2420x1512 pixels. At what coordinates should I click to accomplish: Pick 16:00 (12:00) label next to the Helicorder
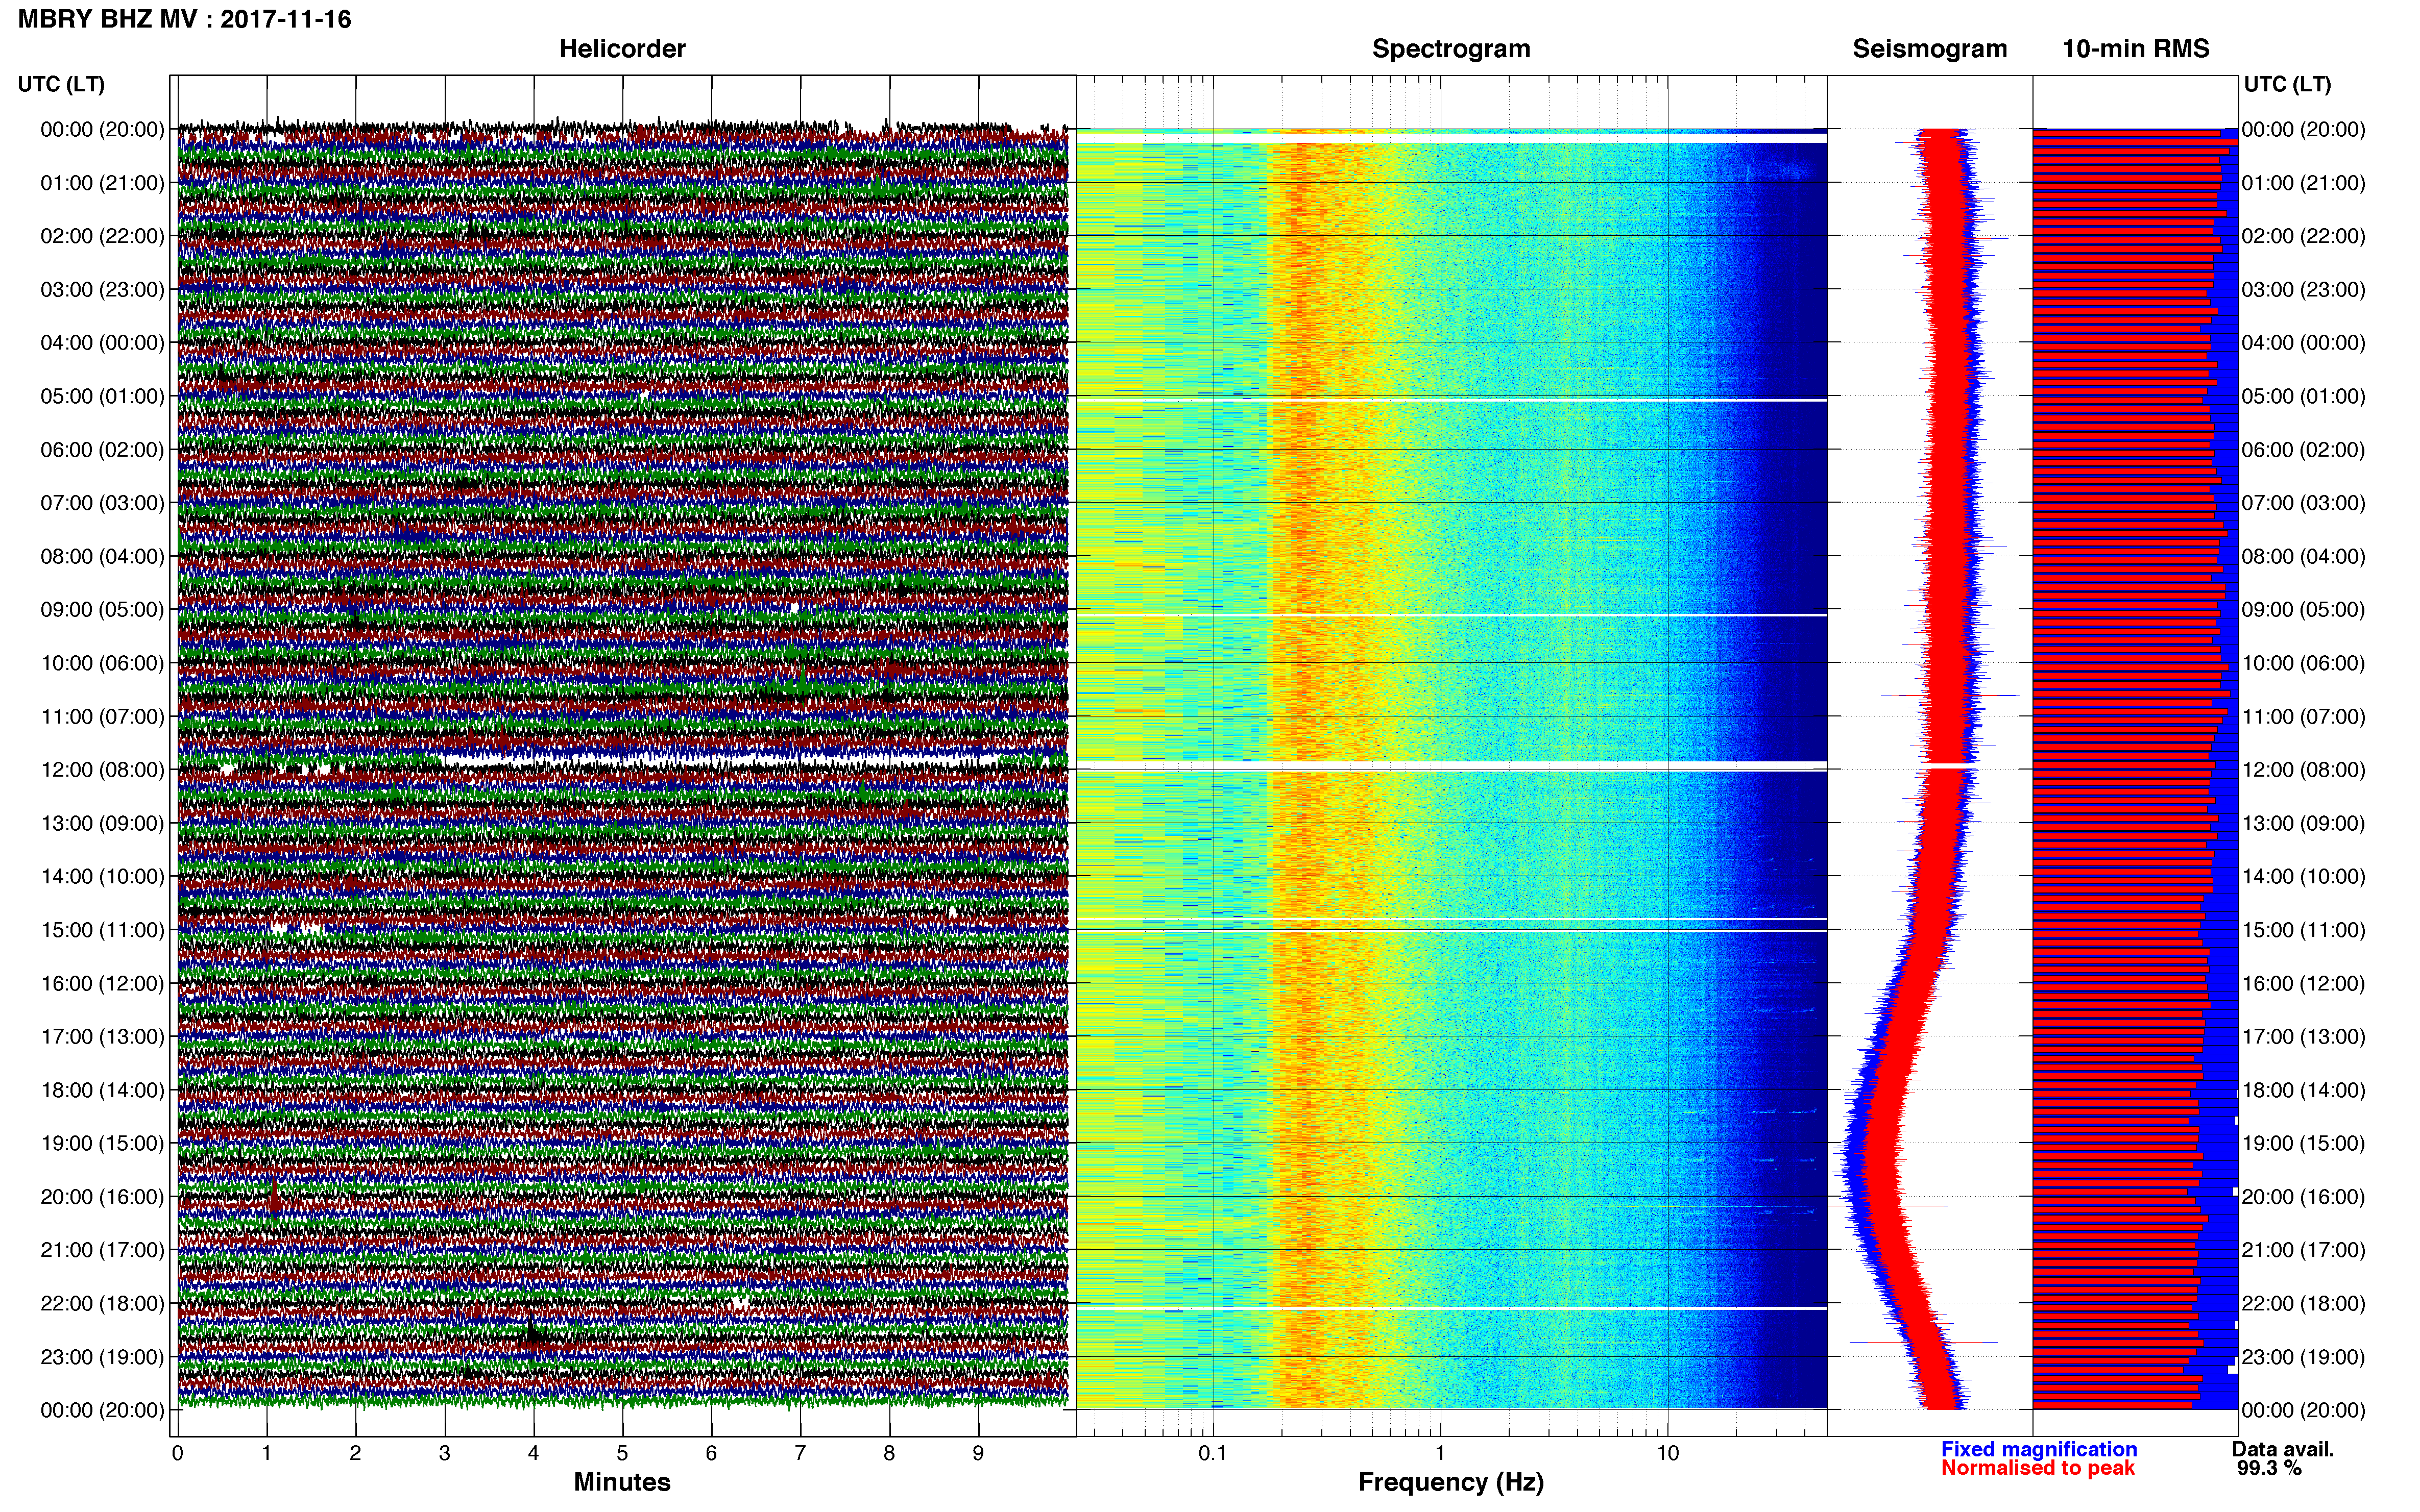[102, 983]
